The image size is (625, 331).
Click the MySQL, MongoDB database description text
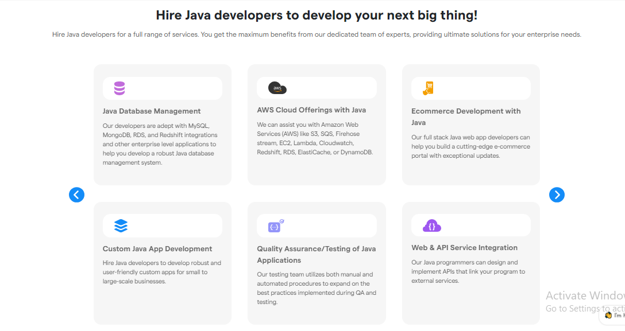pyautogui.click(x=160, y=144)
